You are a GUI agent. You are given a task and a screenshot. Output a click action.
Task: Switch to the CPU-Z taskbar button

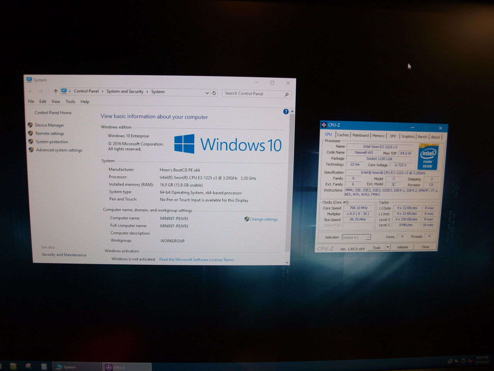click(127, 367)
